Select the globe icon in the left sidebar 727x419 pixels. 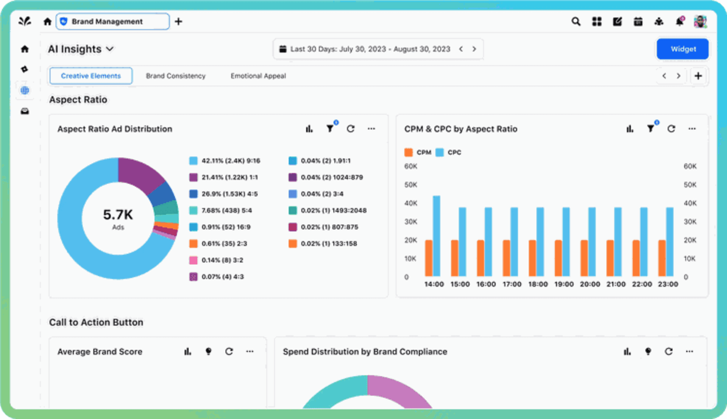(25, 91)
